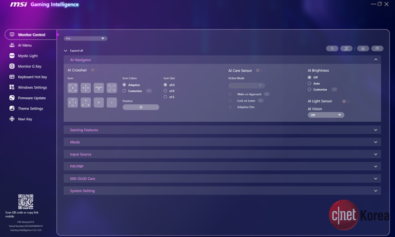Set AI Brightness to Auto
Viewport: 395px width, 237px height.
pyautogui.click(x=309, y=83)
